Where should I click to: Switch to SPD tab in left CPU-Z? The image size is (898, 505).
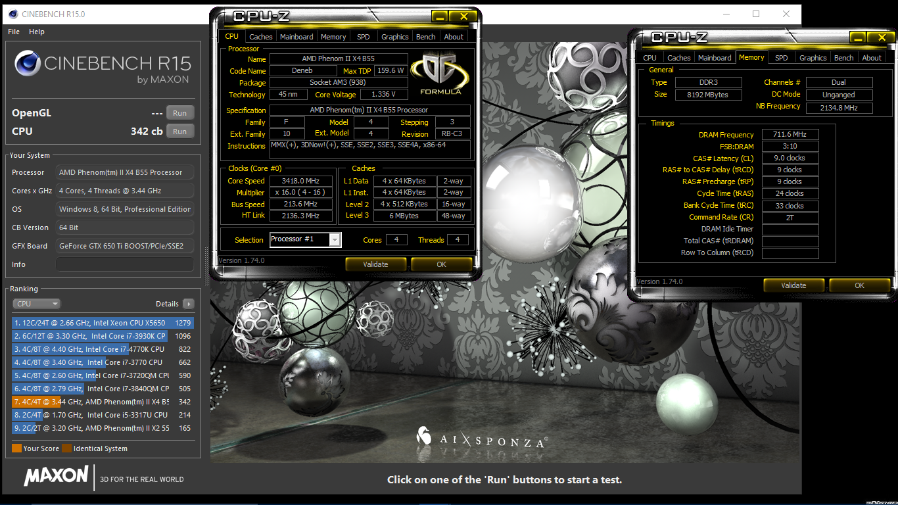pyautogui.click(x=364, y=37)
